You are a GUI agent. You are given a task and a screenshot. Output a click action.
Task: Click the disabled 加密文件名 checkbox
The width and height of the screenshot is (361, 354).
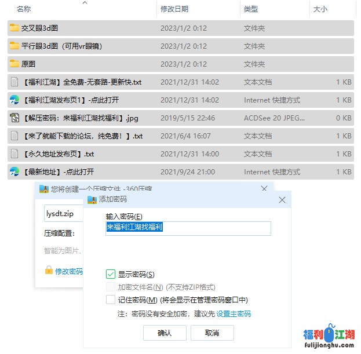[x=111, y=287]
